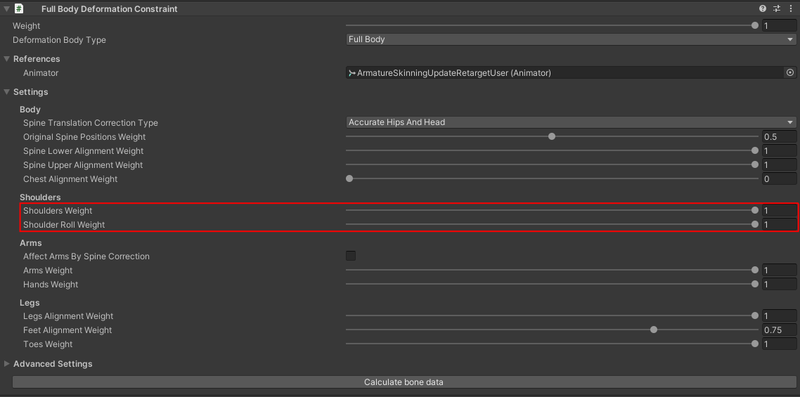The height and width of the screenshot is (397, 800).
Task: Click Toes Weight value field
Action: [779, 344]
